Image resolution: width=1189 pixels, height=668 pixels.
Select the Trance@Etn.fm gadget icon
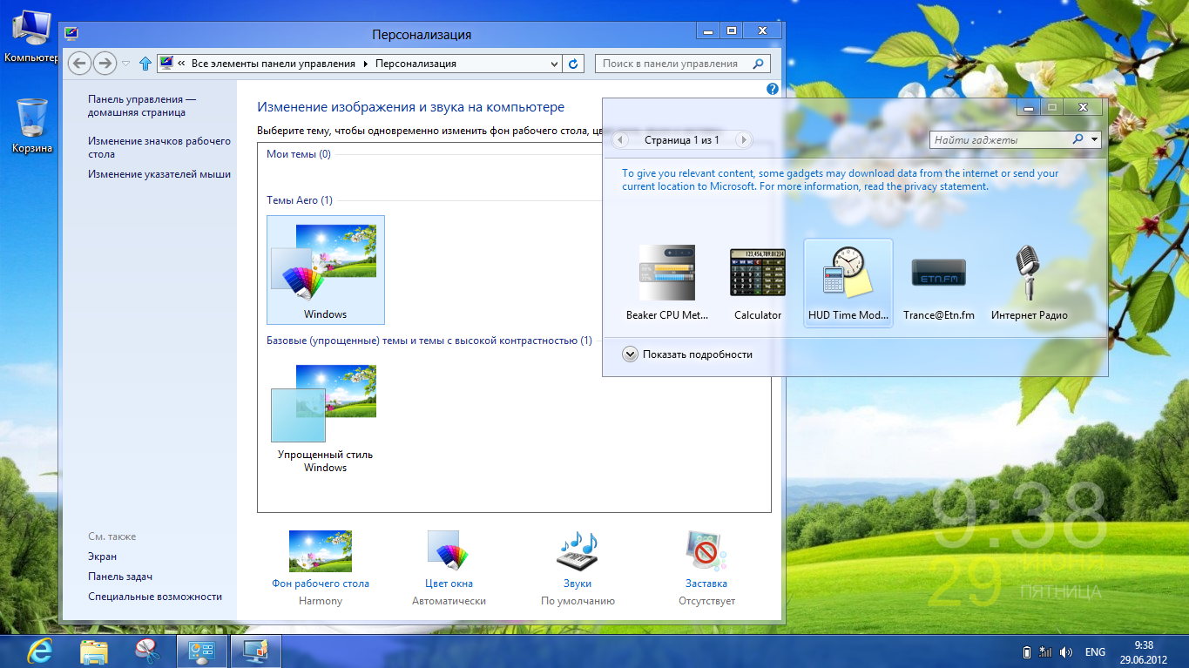point(938,273)
